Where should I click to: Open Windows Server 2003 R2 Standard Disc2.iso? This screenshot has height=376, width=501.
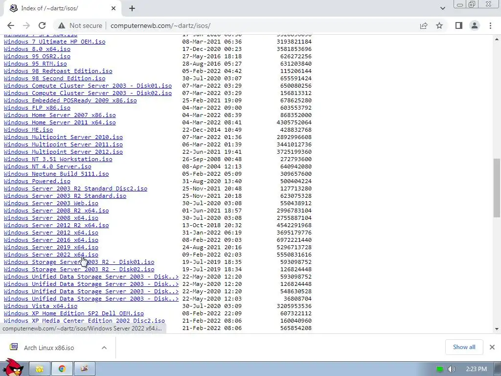pos(76,188)
